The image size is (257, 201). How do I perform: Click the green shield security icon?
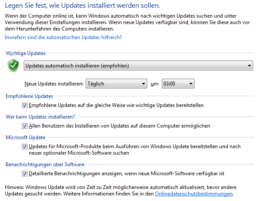point(13,65)
